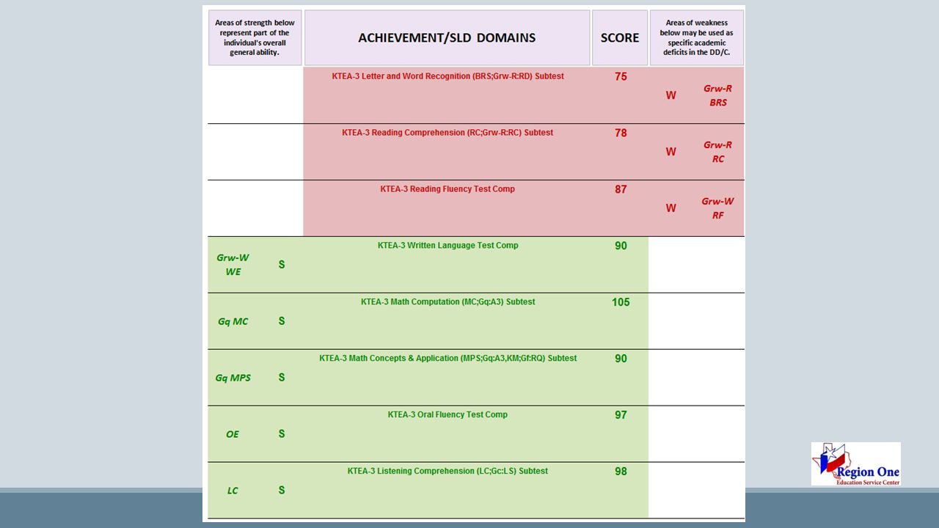Viewport: 939px width, 528px height.
Task: Click the W marker beside Grw-R RC
Action: pyautogui.click(x=671, y=152)
